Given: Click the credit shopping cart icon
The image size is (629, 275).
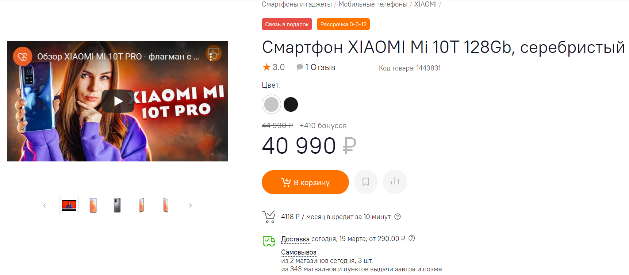Looking at the screenshot, I should pyautogui.click(x=269, y=217).
